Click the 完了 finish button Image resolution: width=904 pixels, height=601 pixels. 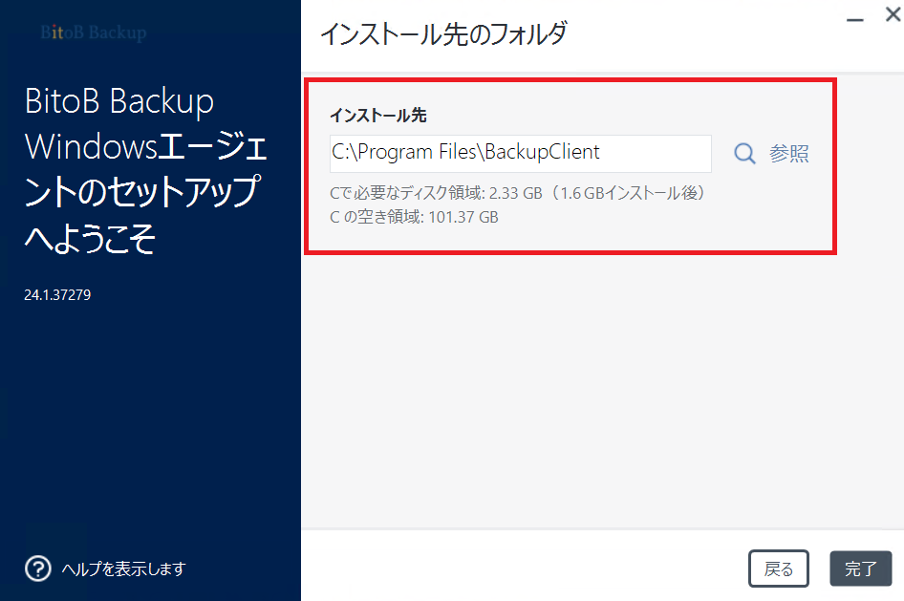coord(860,569)
